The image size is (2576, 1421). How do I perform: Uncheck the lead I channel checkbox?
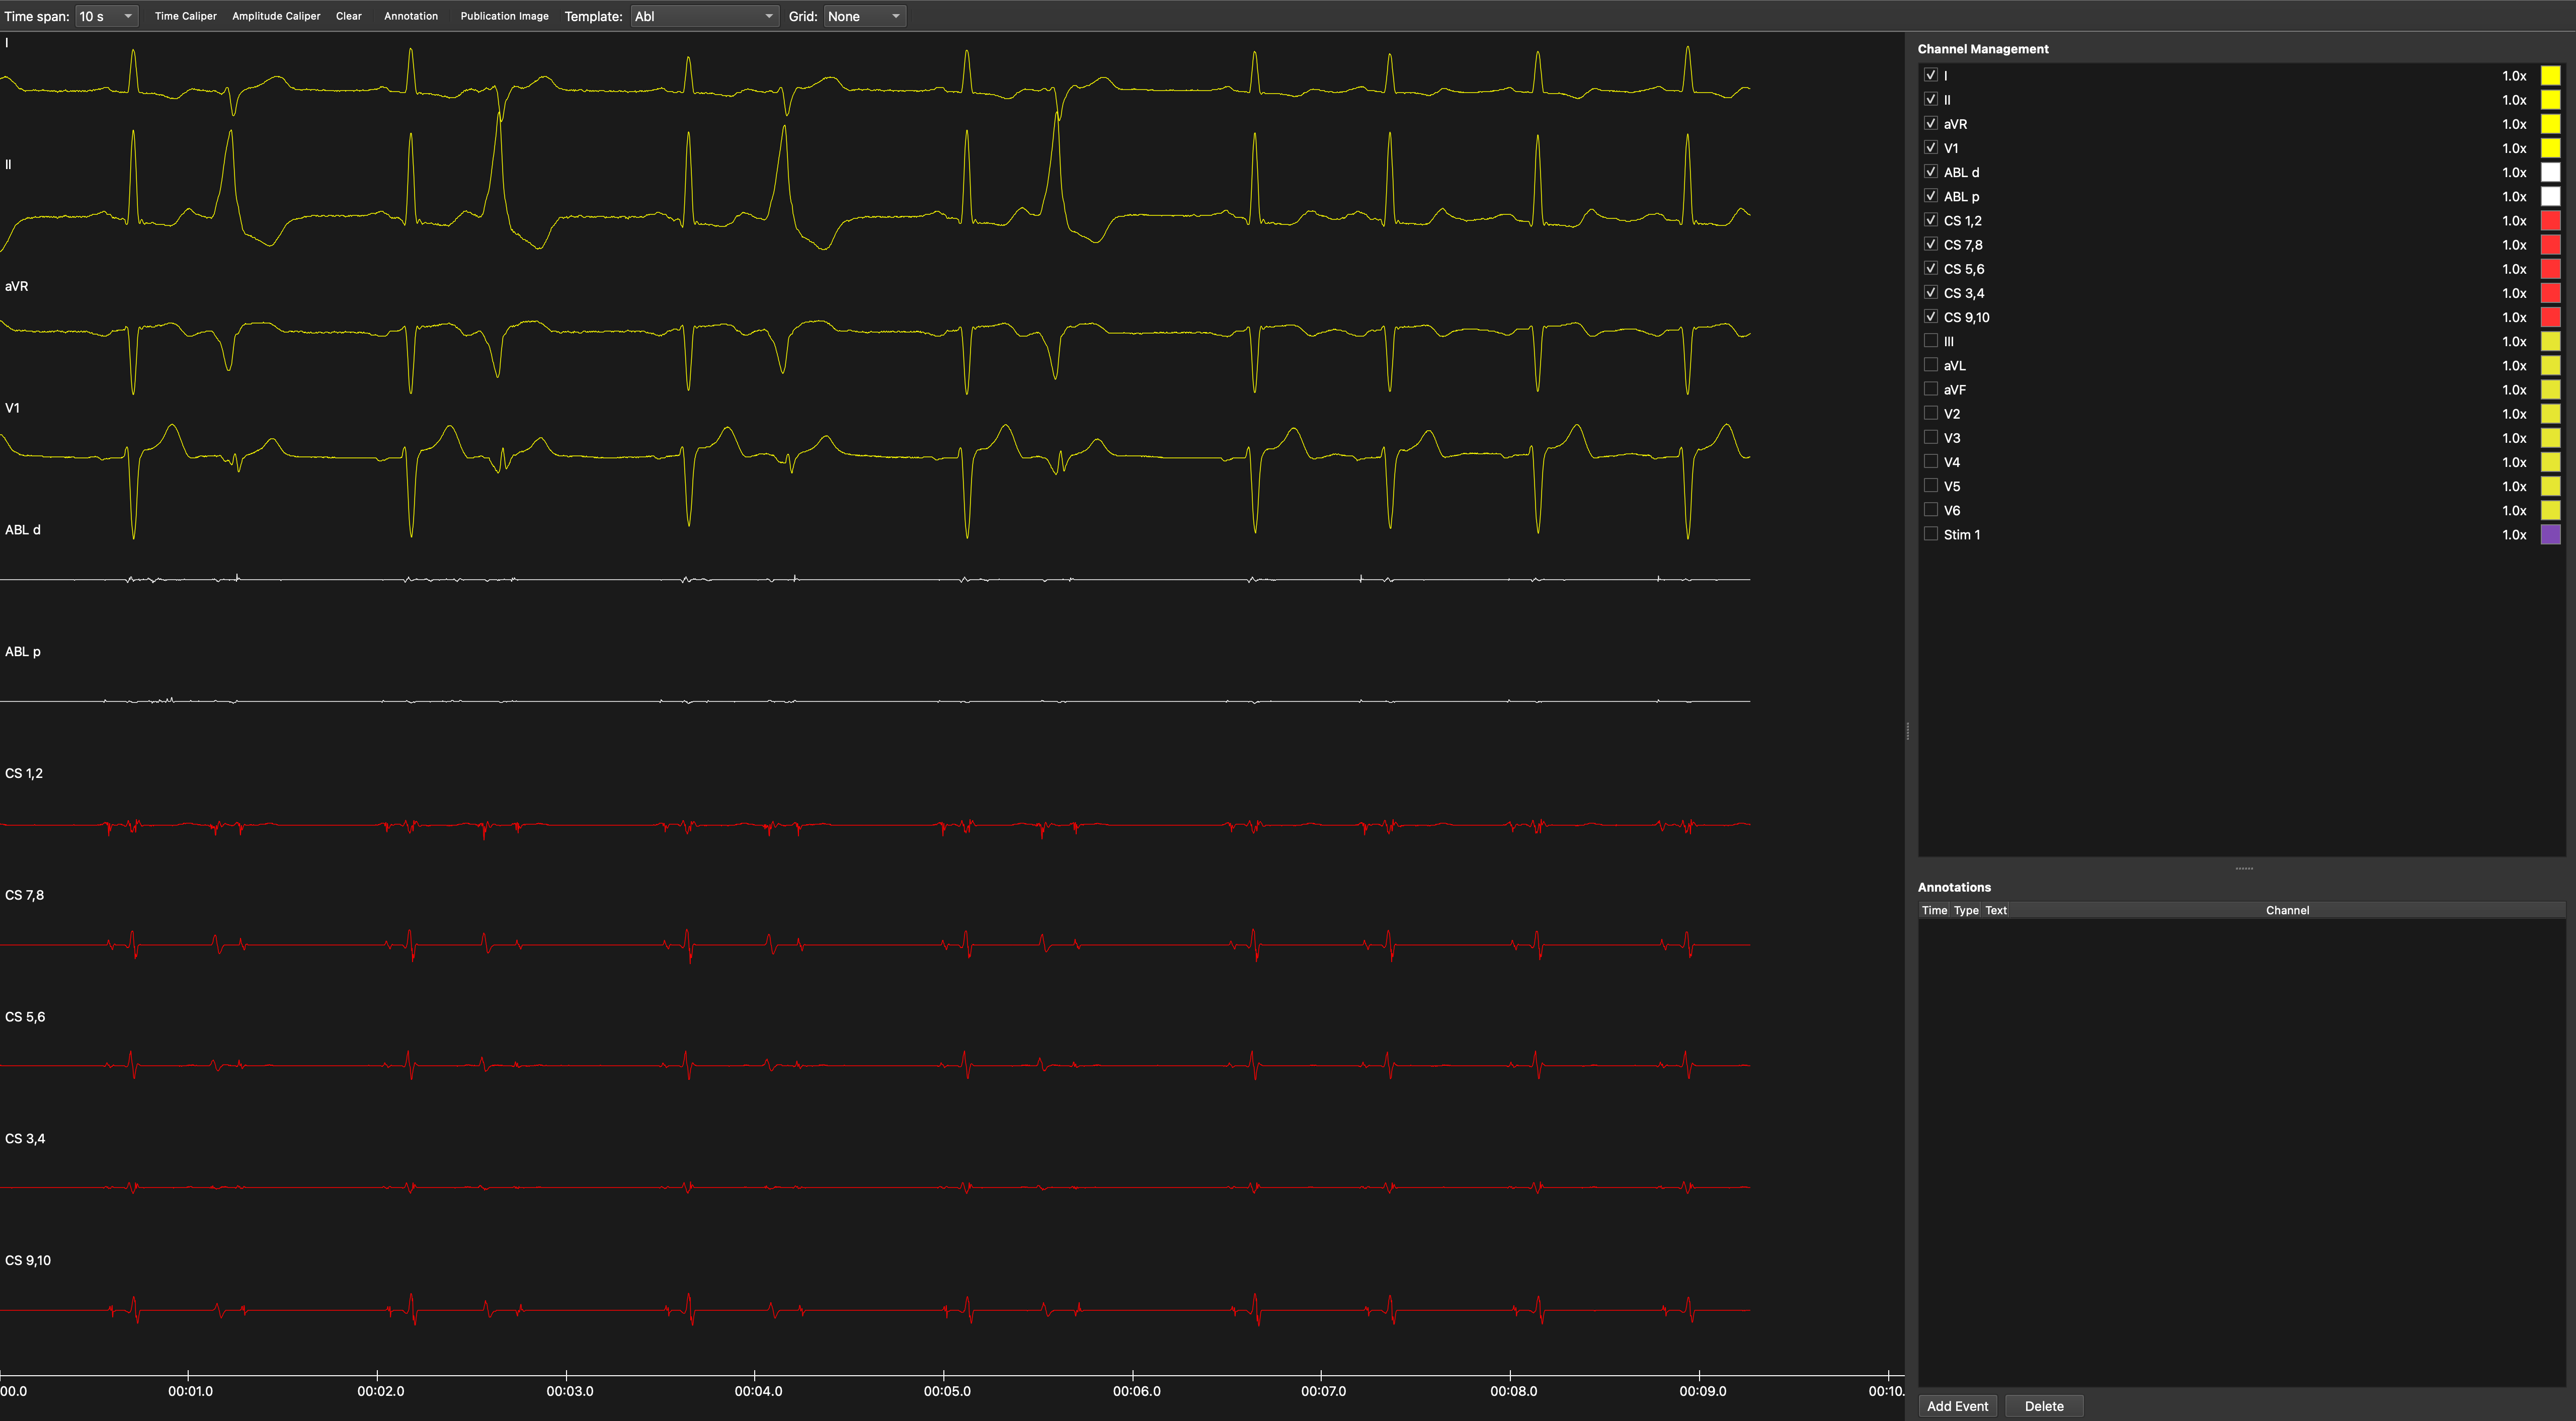(1931, 75)
